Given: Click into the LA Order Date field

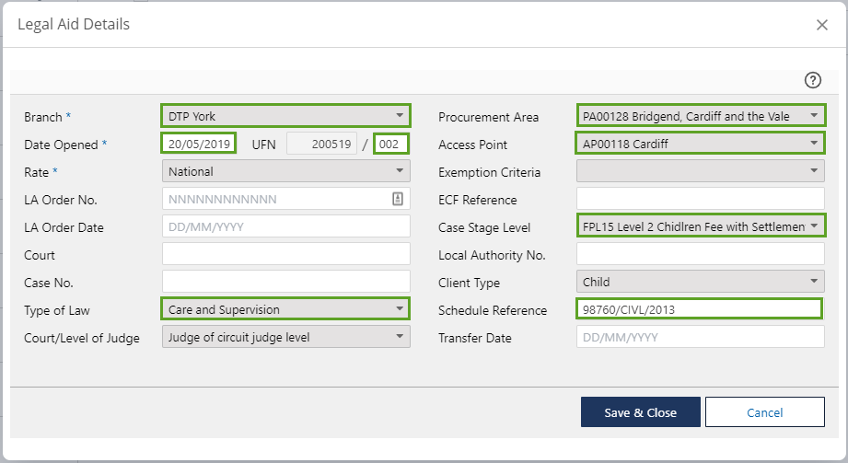Looking at the screenshot, I should coord(285,226).
